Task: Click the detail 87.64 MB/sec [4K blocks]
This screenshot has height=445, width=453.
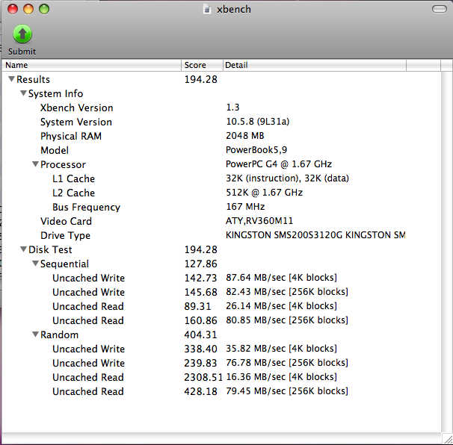Action: (281, 278)
